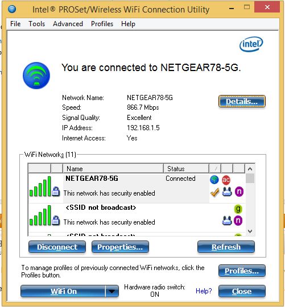Viewport: 285px width, 307px height.
Task: Maximize the WiFi Connection Utility window
Action: (247, 7)
